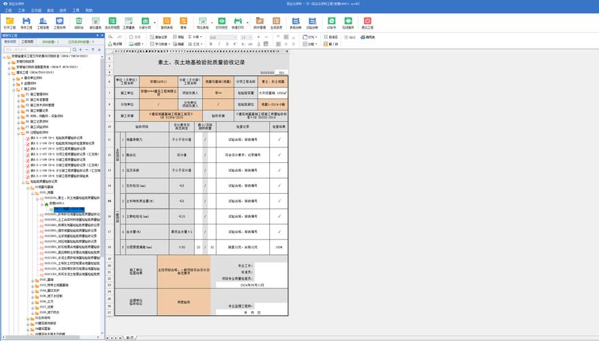Screen dimensions: 599x341
Task: Open the 边框 border dropdown
Action: (310, 44)
